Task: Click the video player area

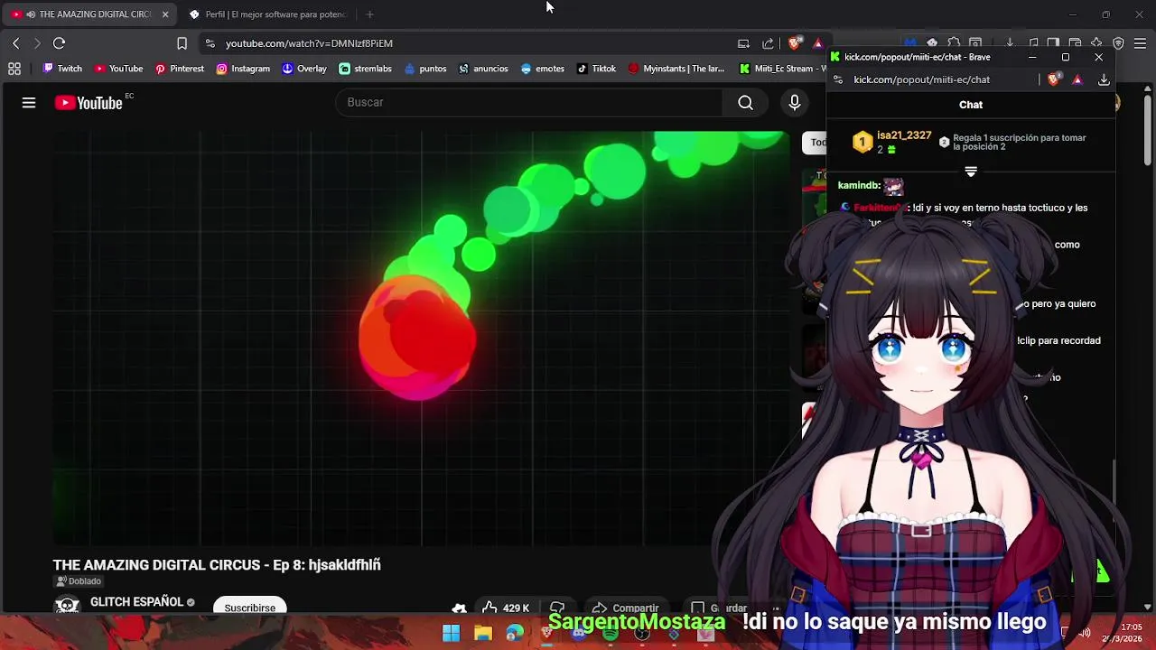Action: [421, 339]
